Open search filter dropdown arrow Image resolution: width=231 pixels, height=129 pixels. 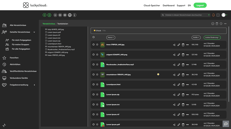[209, 15]
